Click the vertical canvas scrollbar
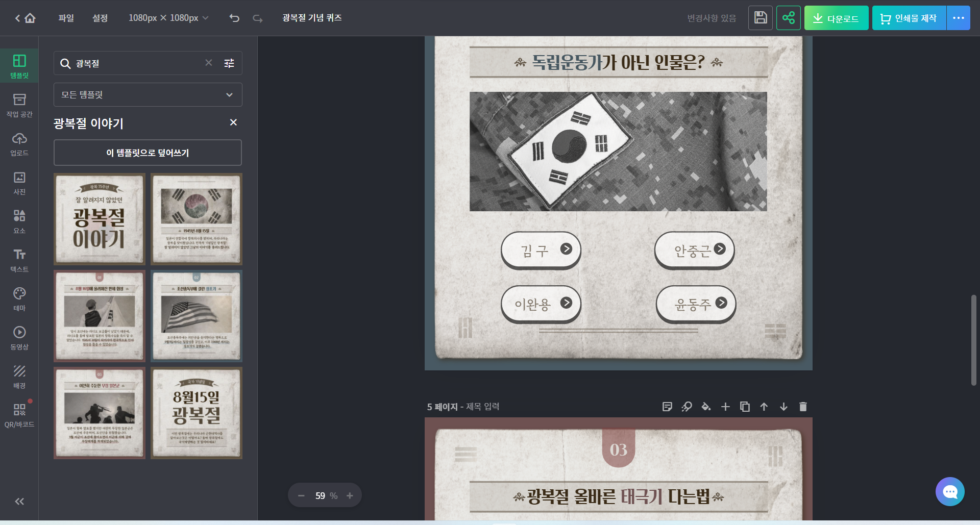Screen dimensions: 980x525 [x=973, y=340]
